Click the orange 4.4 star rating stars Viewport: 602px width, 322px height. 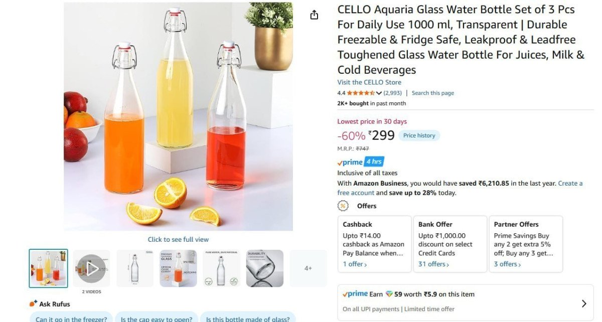coord(360,93)
